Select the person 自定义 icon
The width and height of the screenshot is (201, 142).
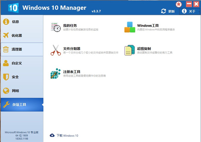click(x=6, y=63)
